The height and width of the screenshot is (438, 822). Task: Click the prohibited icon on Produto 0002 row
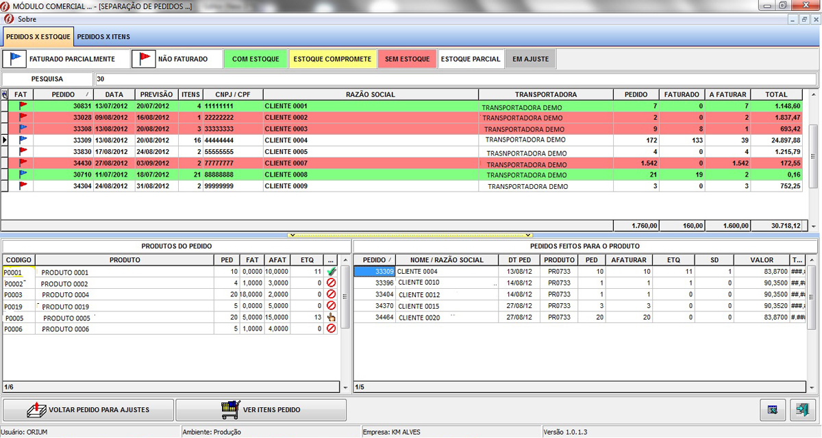tap(332, 283)
